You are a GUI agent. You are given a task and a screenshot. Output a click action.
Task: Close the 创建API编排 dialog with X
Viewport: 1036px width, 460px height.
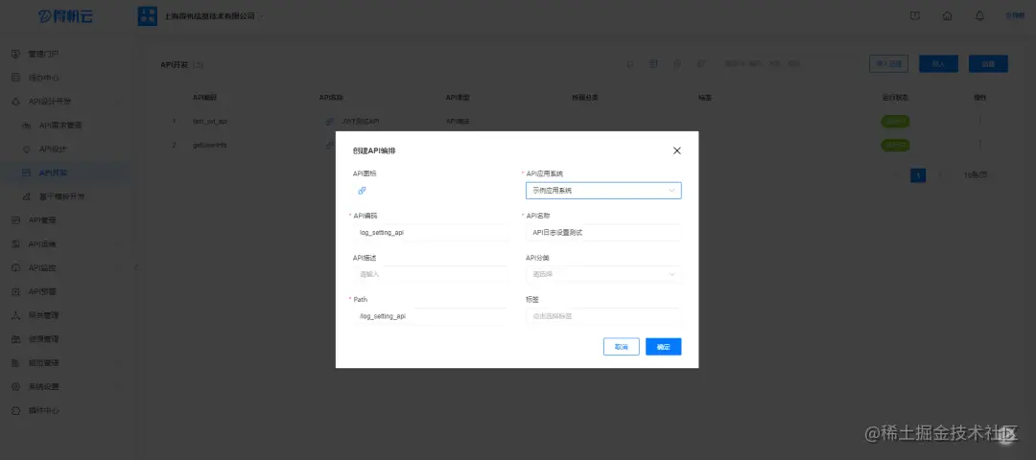tap(676, 150)
